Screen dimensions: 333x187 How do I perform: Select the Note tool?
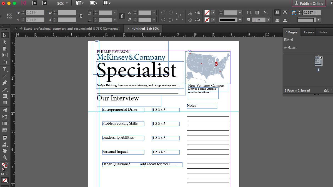point(4,138)
